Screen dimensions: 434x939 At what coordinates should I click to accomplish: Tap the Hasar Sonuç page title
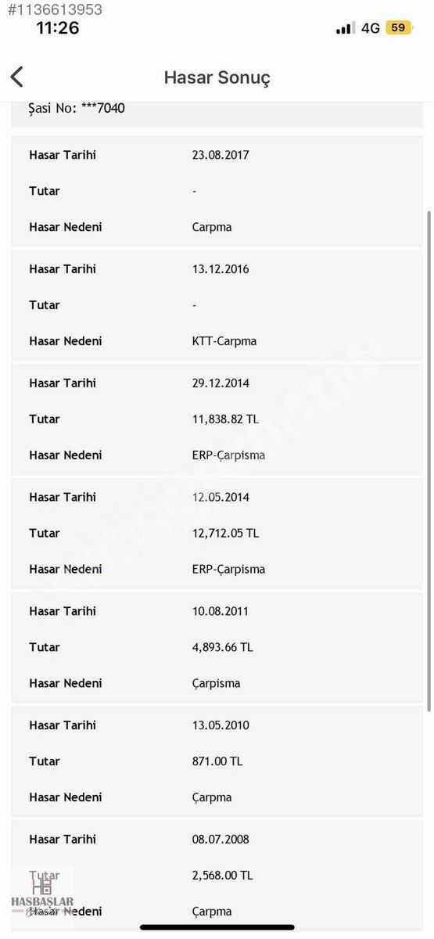(217, 77)
